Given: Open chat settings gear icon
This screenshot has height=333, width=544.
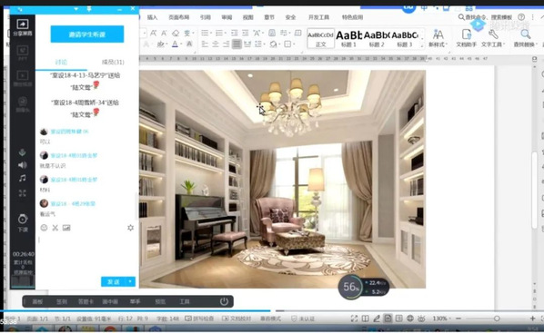Looking at the screenshot, I should (130, 228).
